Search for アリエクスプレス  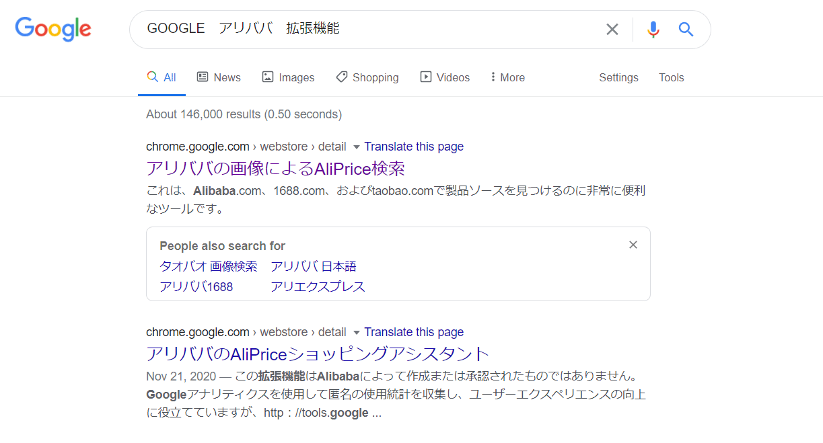(318, 287)
